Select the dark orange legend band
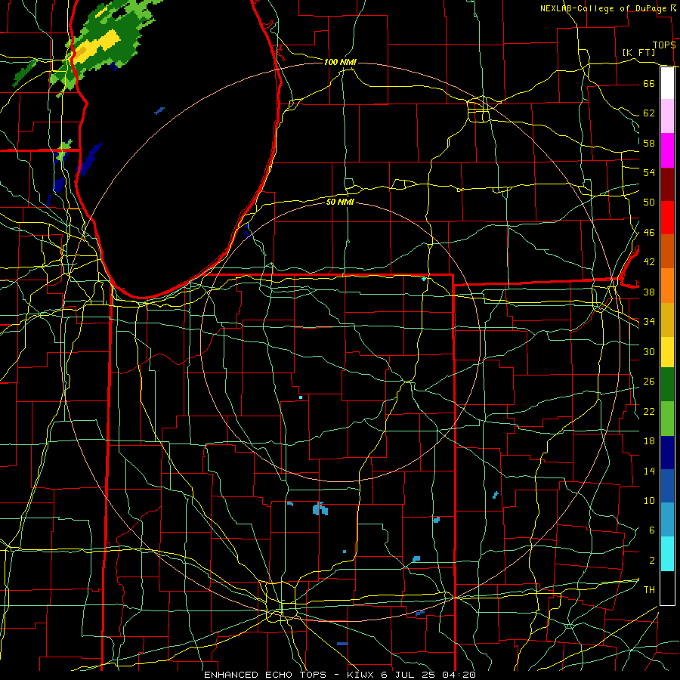The width and height of the screenshot is (680, 680). (x=667, y=252)
